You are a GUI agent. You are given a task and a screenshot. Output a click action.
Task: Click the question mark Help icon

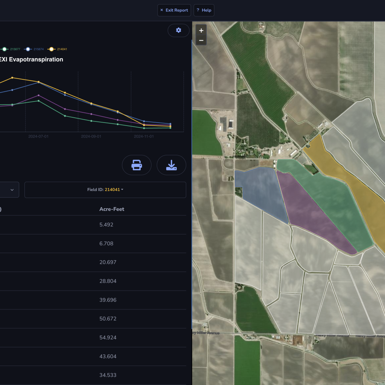coord(198,10)
